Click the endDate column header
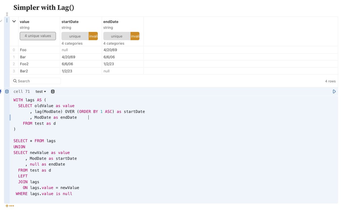This screenshot has height=210, width=341. click(111, 22)
